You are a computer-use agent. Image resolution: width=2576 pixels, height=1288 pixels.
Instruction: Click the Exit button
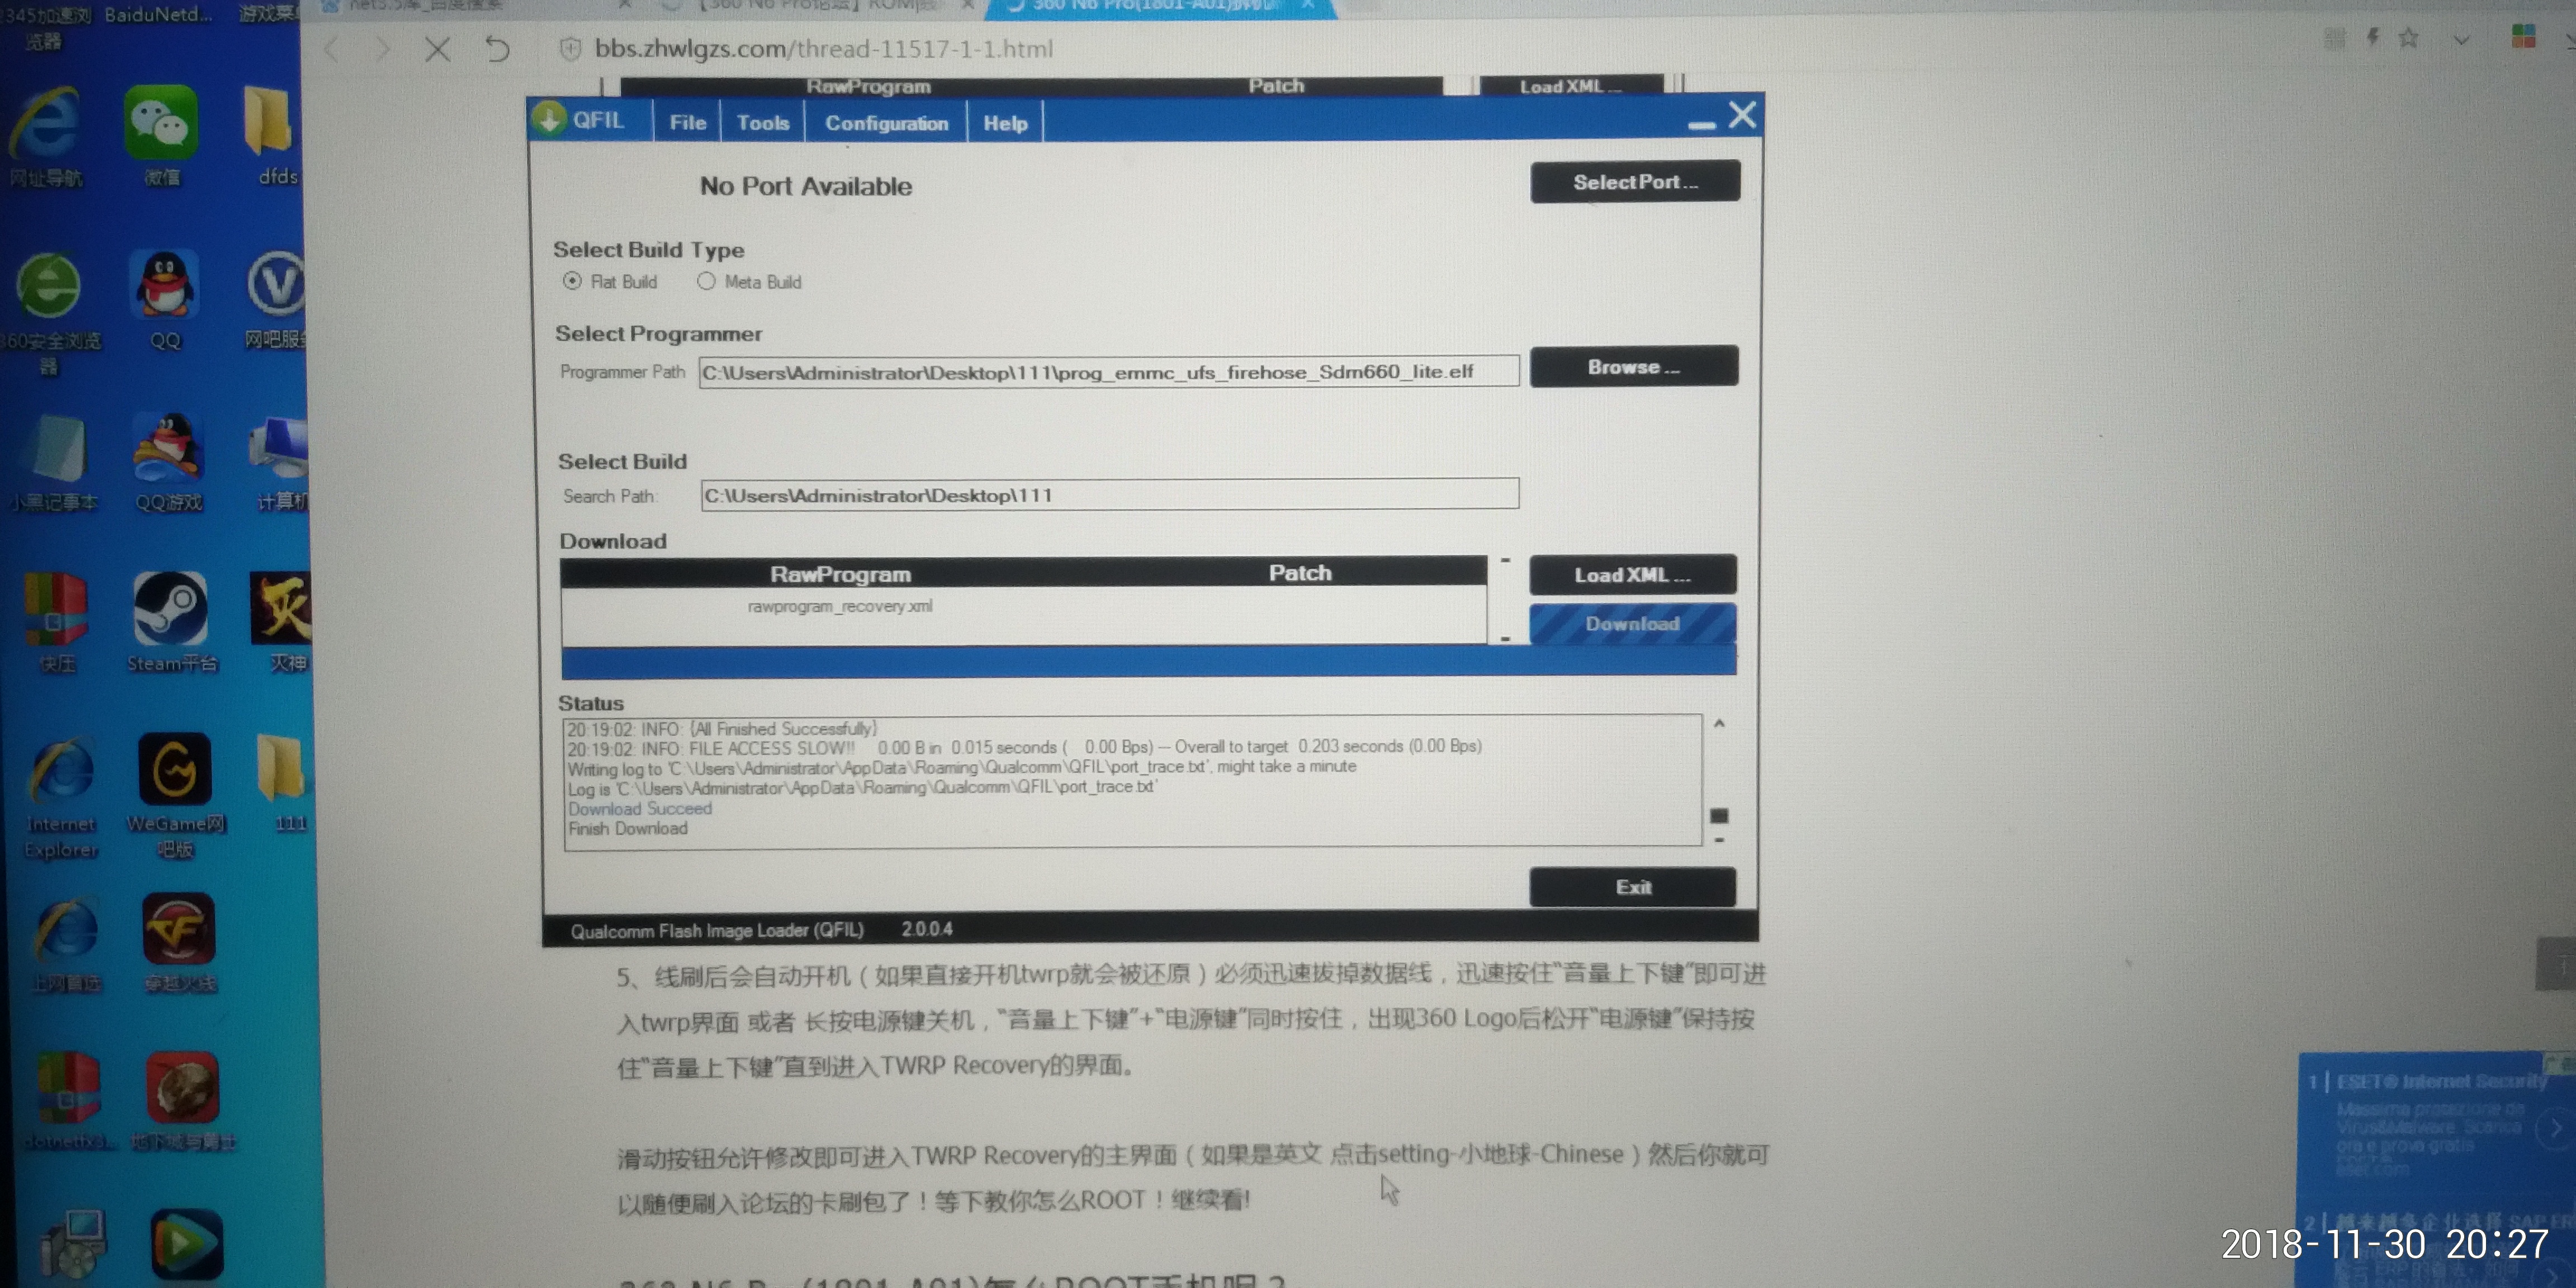coord(1632,887)
